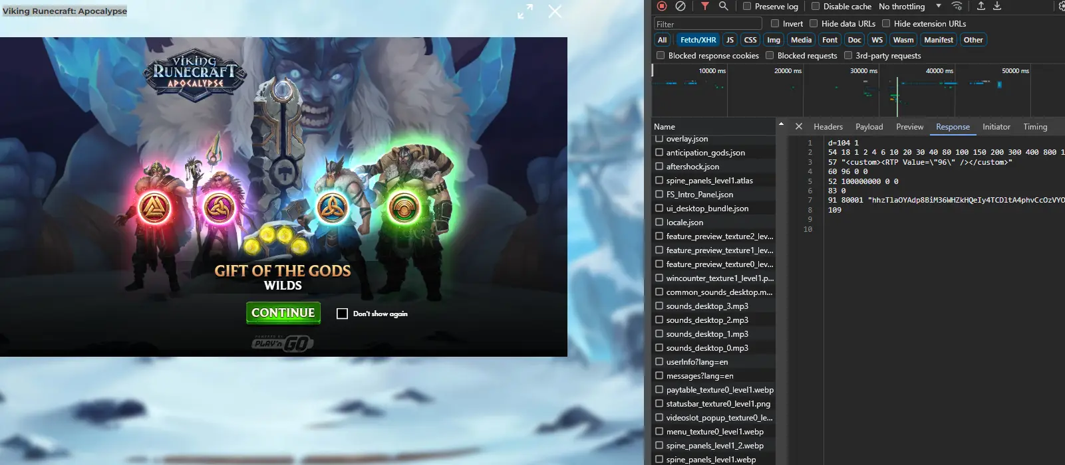Tick Hide extension URLs
1065x465 pixels.
pos(886,23)
